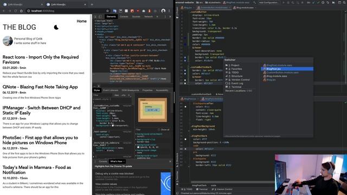This screenshot has width=347, height=195.
Task: Activate the DevTools inspect element picker
Action: point(95,17)
